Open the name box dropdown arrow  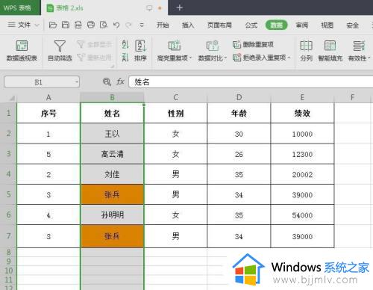[77, 82]
